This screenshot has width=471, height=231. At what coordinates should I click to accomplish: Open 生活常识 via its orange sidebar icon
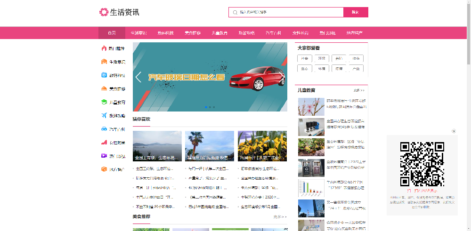click(x=104, y=62)
